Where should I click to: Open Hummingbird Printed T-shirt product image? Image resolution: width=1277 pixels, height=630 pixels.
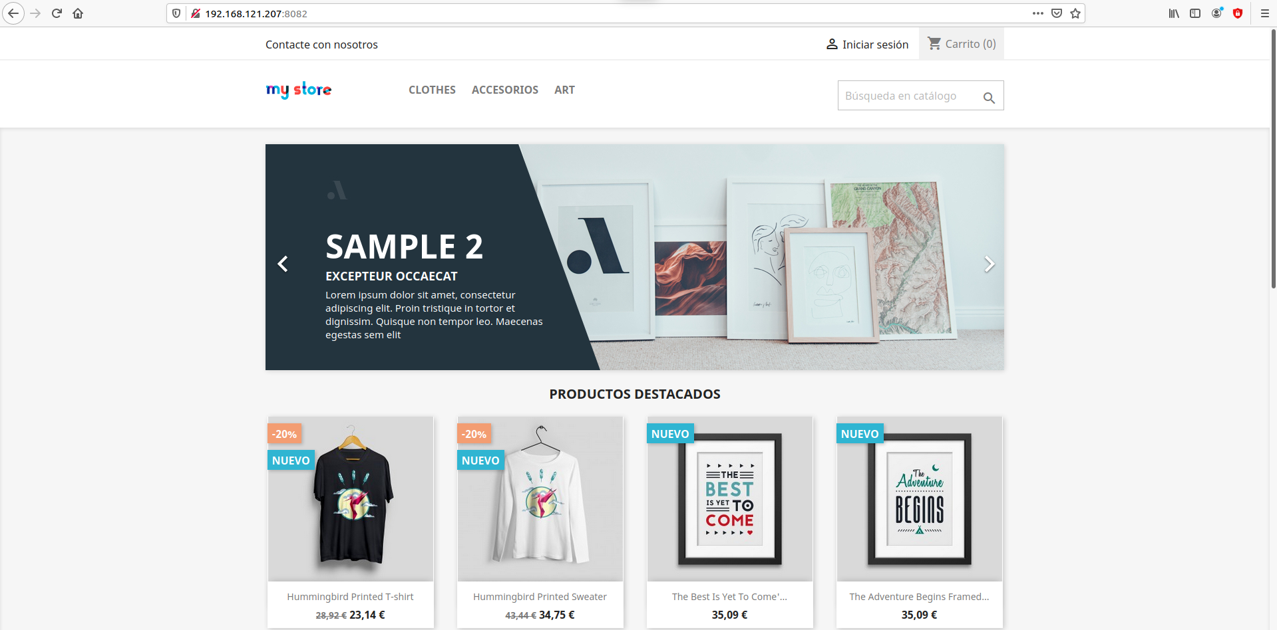pyautogui.click(x=351, y=499)
